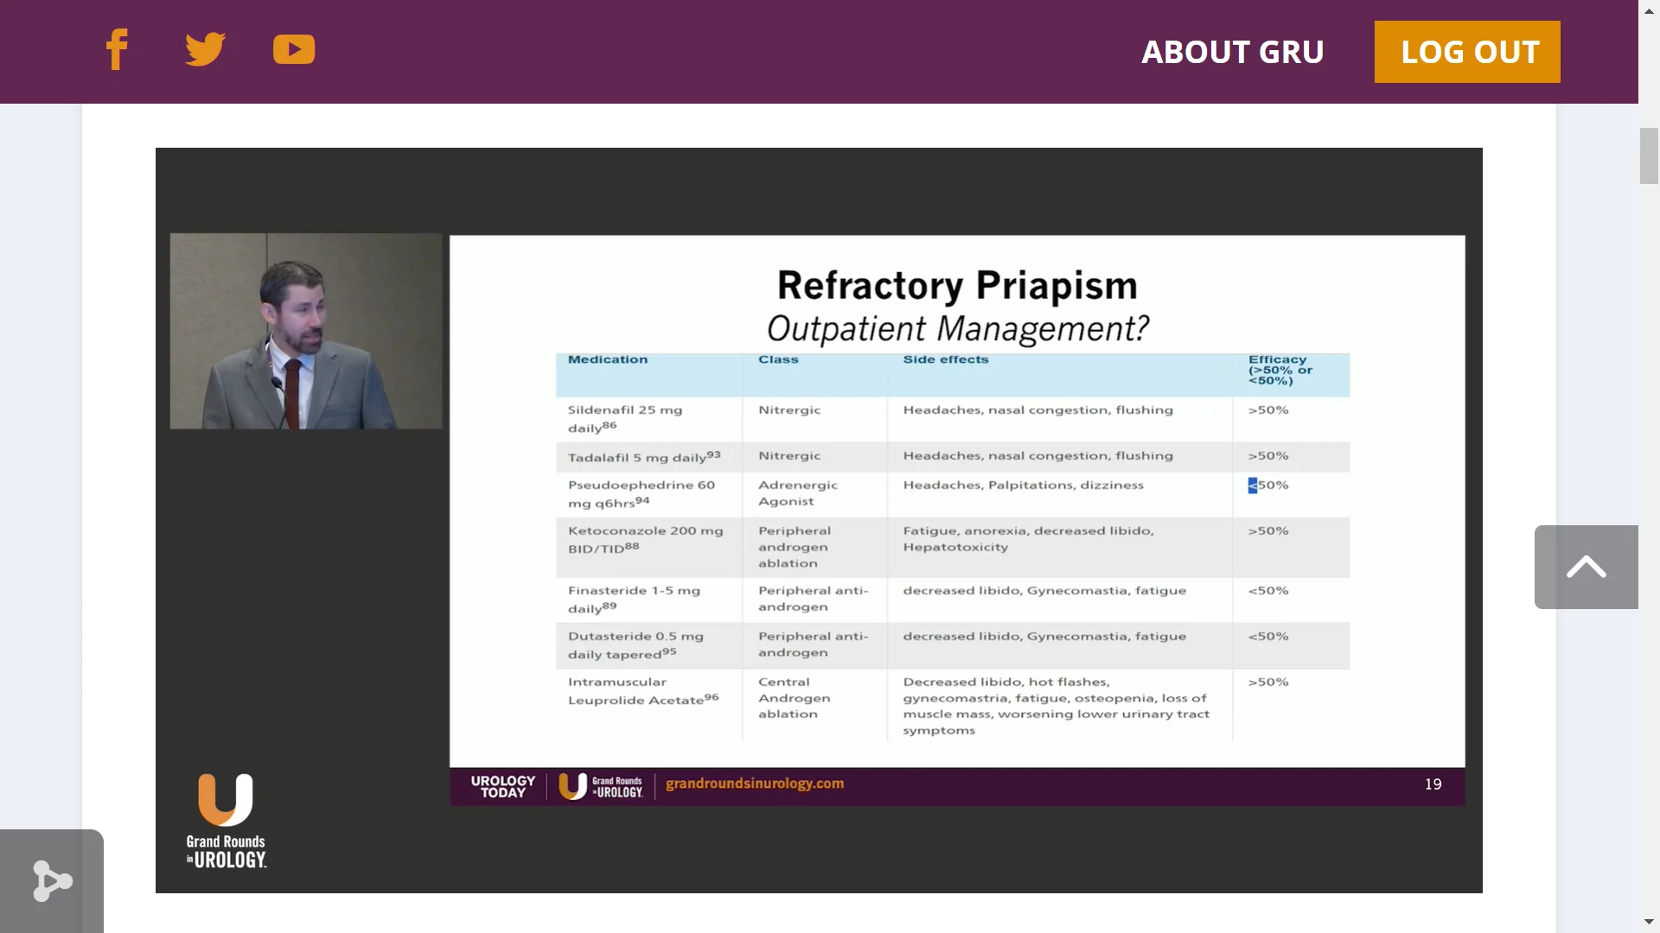The height and width of the screenshot is (933, 1660).
Task: Click the Intramuscular Leuprolide Acetate cell
Action: coord(643,691)
